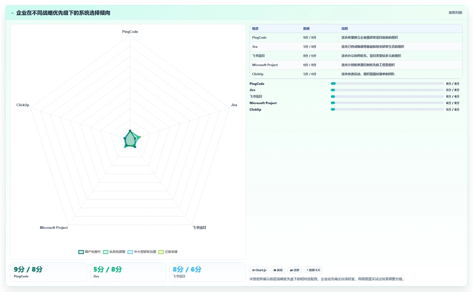Click the PingCode label in progress list
This screenshot has width=473, height=292.
[x=257, y=84]
